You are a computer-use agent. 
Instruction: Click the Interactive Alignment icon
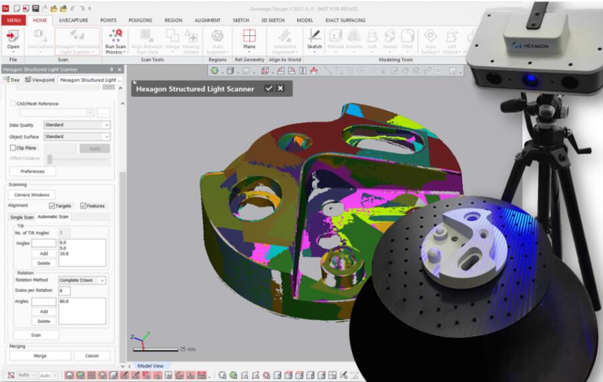pos(285,36)
